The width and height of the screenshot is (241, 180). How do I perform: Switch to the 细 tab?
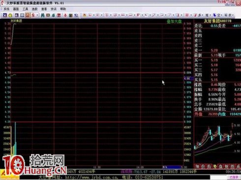197,166
